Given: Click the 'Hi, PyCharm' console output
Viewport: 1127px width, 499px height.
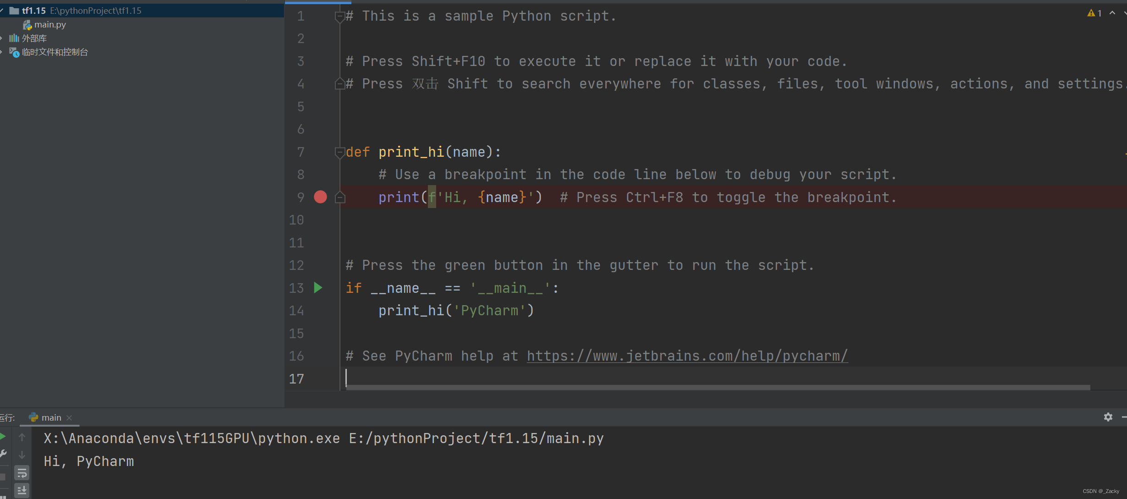Looking at the screenshot, I should click(89, 461).
